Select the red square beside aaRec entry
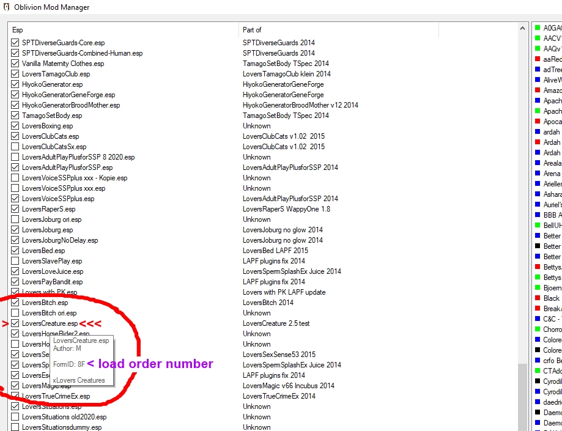 (538, 59)
